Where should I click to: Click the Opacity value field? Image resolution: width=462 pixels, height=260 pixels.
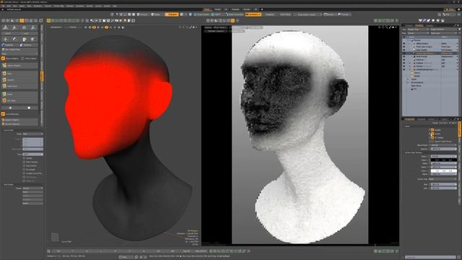point(443,149)
